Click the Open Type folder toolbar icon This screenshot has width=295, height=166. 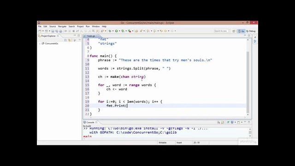136,31
